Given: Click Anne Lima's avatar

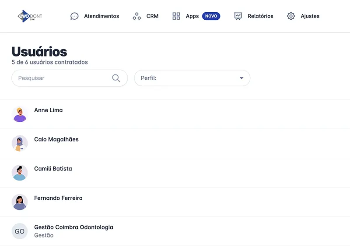Looking at the screenshot, I should [20, 114].
